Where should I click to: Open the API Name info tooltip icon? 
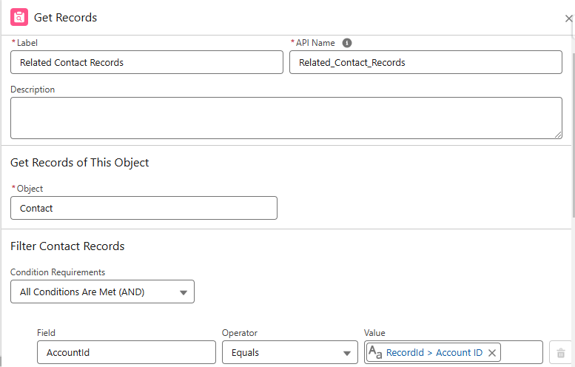coord(347,43)
